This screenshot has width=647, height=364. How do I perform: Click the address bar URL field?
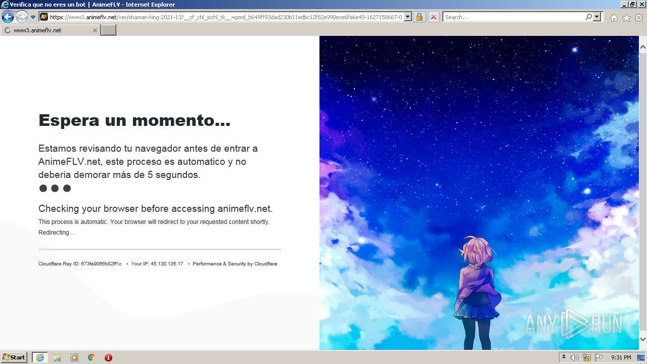(226, 17)
